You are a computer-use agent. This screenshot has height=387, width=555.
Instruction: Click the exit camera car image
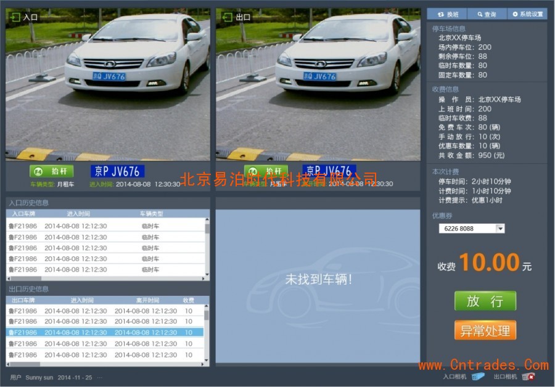(x=318, y=84)
